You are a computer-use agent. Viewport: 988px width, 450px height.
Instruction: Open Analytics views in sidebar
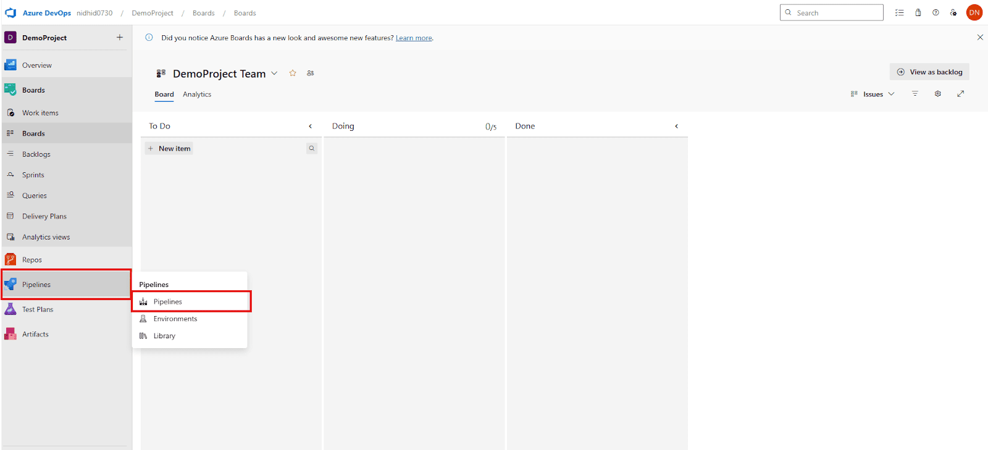[x=67, y=237]
